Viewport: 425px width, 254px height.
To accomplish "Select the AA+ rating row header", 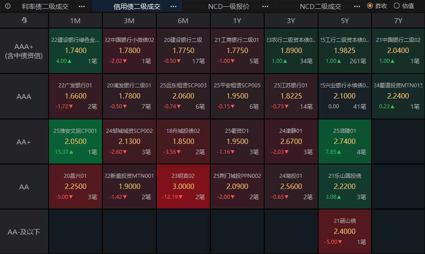I will (x=24, y=142).
